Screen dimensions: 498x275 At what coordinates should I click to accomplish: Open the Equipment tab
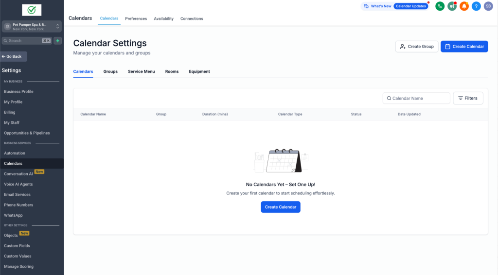(199, 72)
